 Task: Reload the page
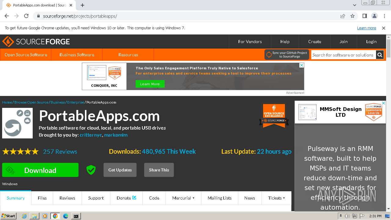pyautogui.click(x=26, y=16)
